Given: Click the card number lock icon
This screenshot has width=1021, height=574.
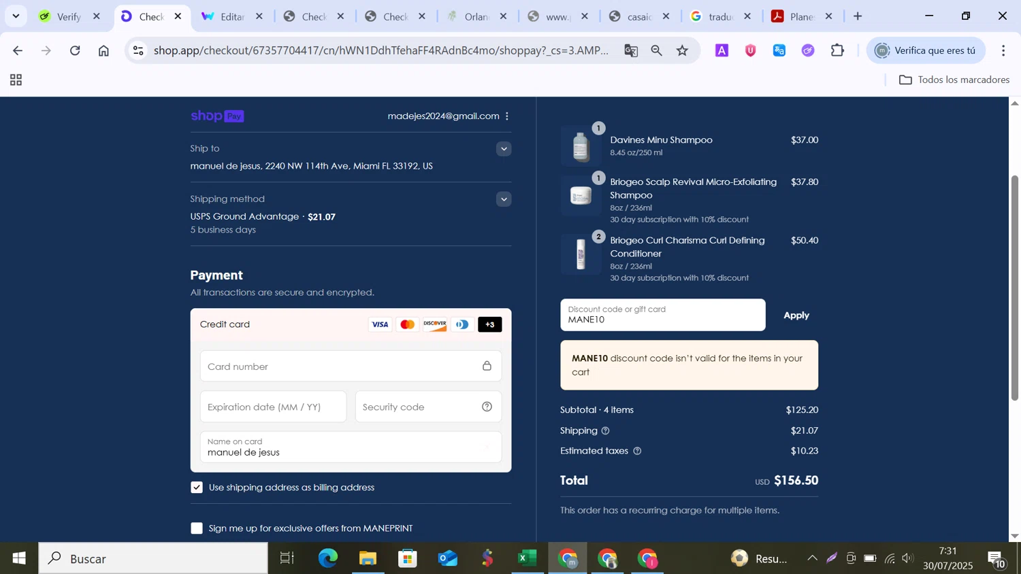Looking at the screenshot, I should [x=487, y=367].
